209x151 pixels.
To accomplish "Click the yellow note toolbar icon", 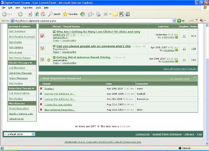I will (x=115, y=14).
